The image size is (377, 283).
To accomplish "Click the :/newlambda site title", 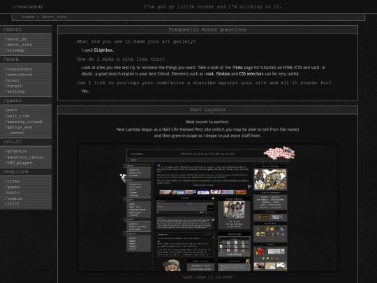I will coord(27,7).
